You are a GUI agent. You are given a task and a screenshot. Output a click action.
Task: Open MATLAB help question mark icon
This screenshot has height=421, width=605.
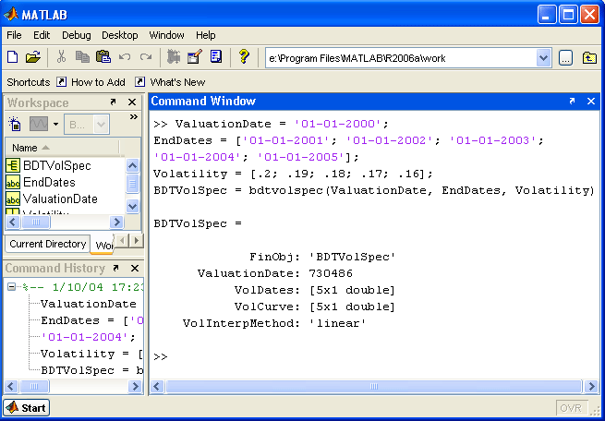[244, 57]
